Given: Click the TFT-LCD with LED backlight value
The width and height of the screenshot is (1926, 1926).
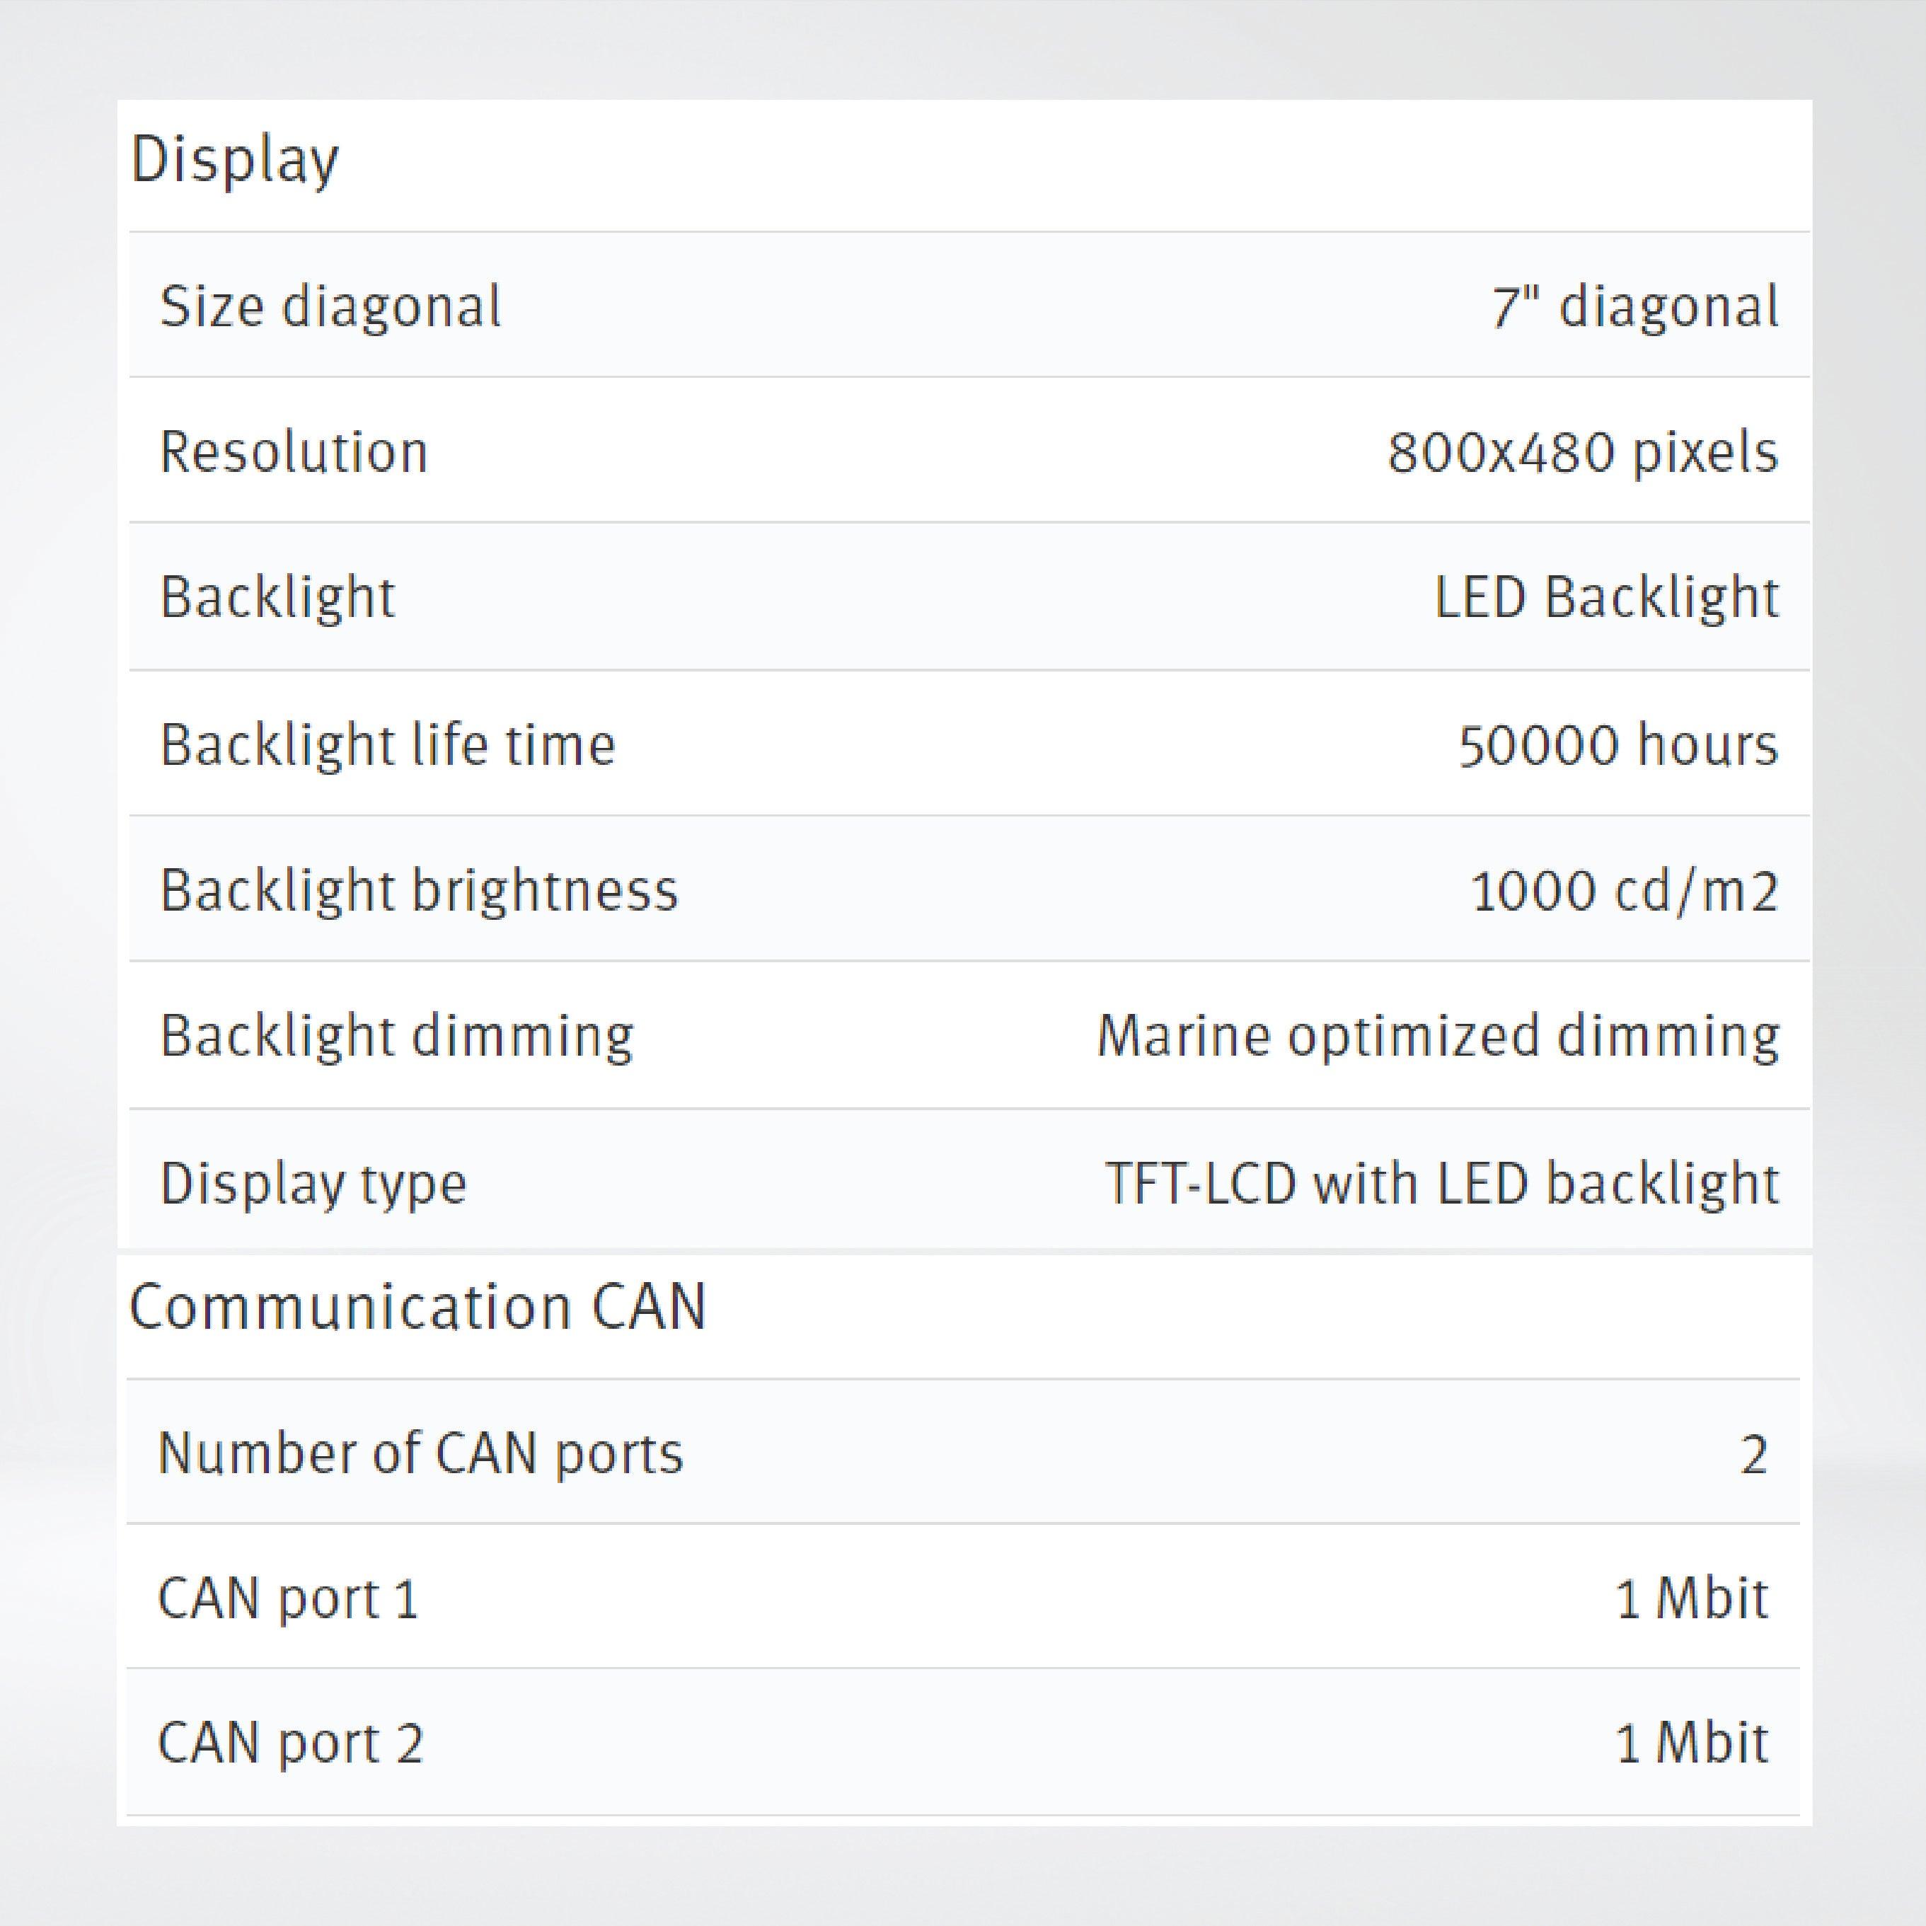Looking at the screenshot, I should tap(1441, 1182).
